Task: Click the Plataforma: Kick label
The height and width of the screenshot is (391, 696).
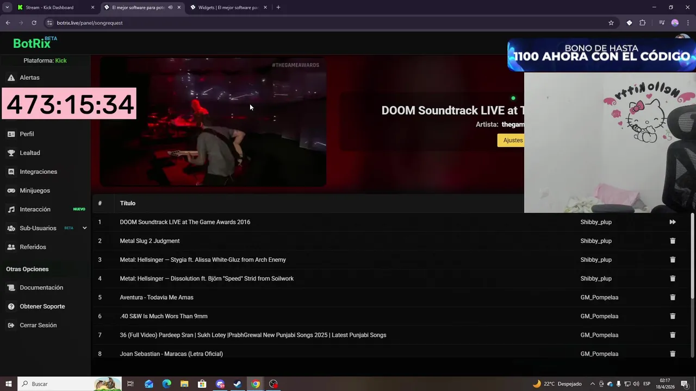Action: pyautogui.click(x=45, y=61)
